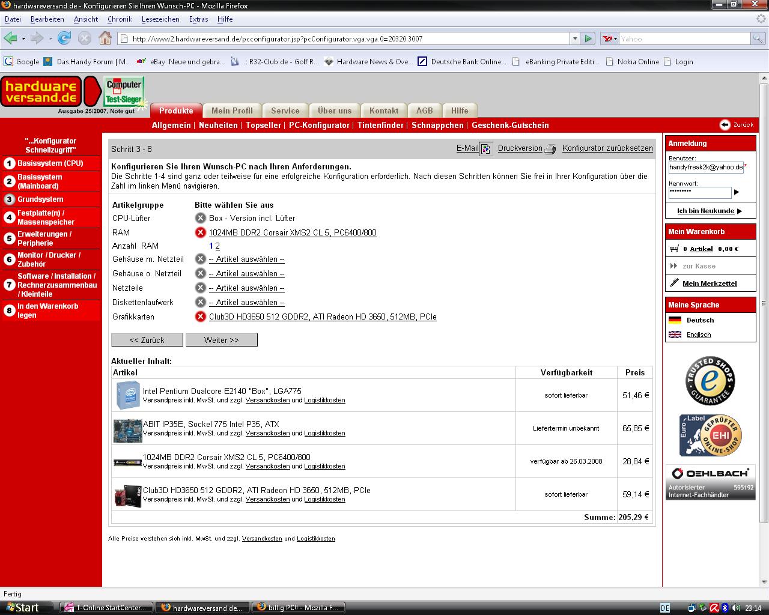Screen dimensions: 769x615
Task: Click the Weiter >> button
Action: click(222, 340)
